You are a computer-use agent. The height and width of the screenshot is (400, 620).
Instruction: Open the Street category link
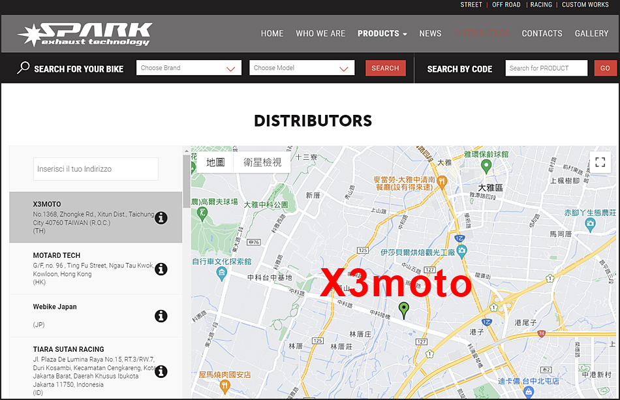(471, 5)
